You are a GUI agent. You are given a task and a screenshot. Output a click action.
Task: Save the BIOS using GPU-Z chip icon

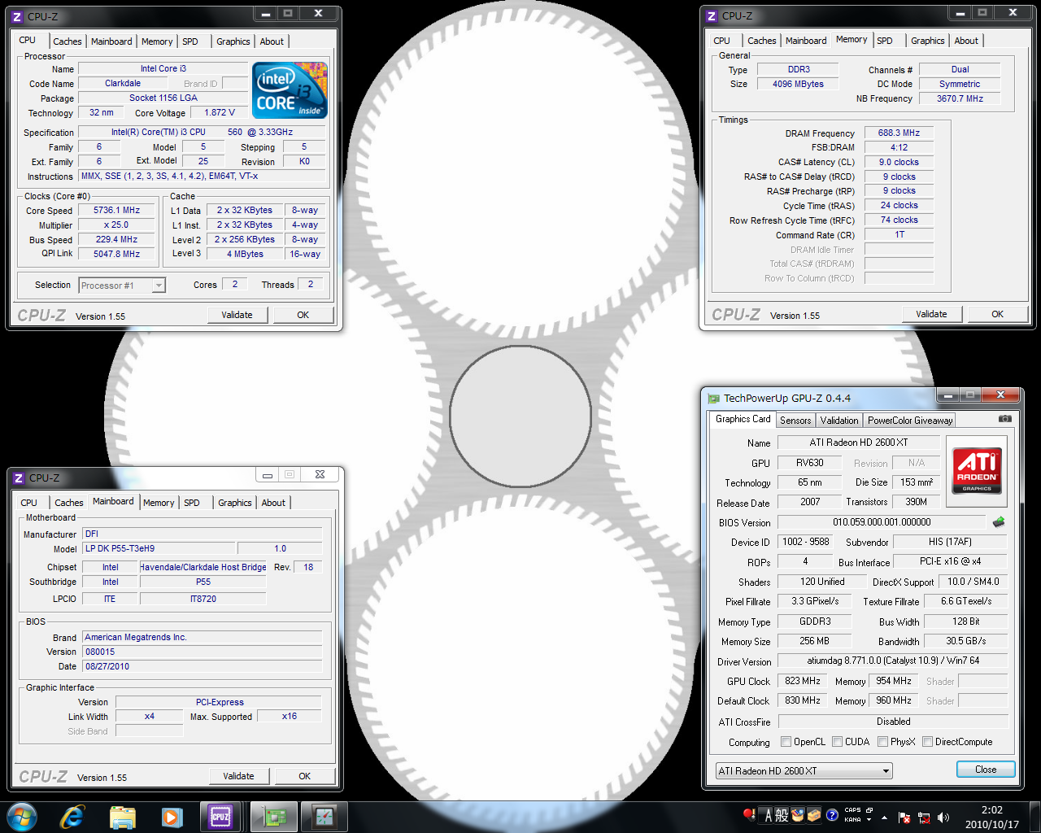[x=999, y=521]
